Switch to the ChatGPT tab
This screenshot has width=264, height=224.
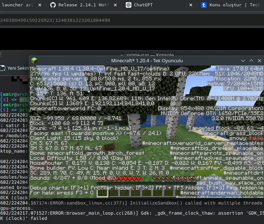click(x=143, y=5)
